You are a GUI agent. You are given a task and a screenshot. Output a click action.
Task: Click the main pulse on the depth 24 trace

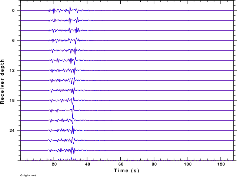click(x=73, y=130)
